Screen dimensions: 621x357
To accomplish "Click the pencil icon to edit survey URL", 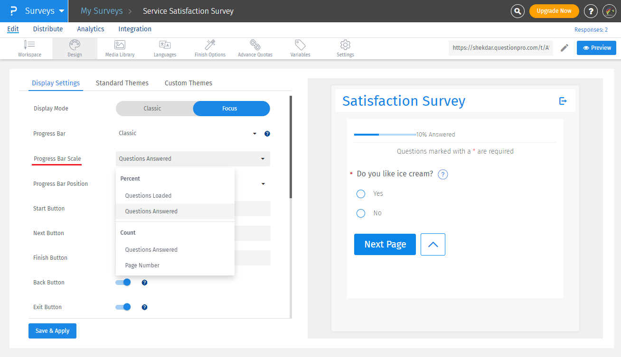I will click(564, 48).
